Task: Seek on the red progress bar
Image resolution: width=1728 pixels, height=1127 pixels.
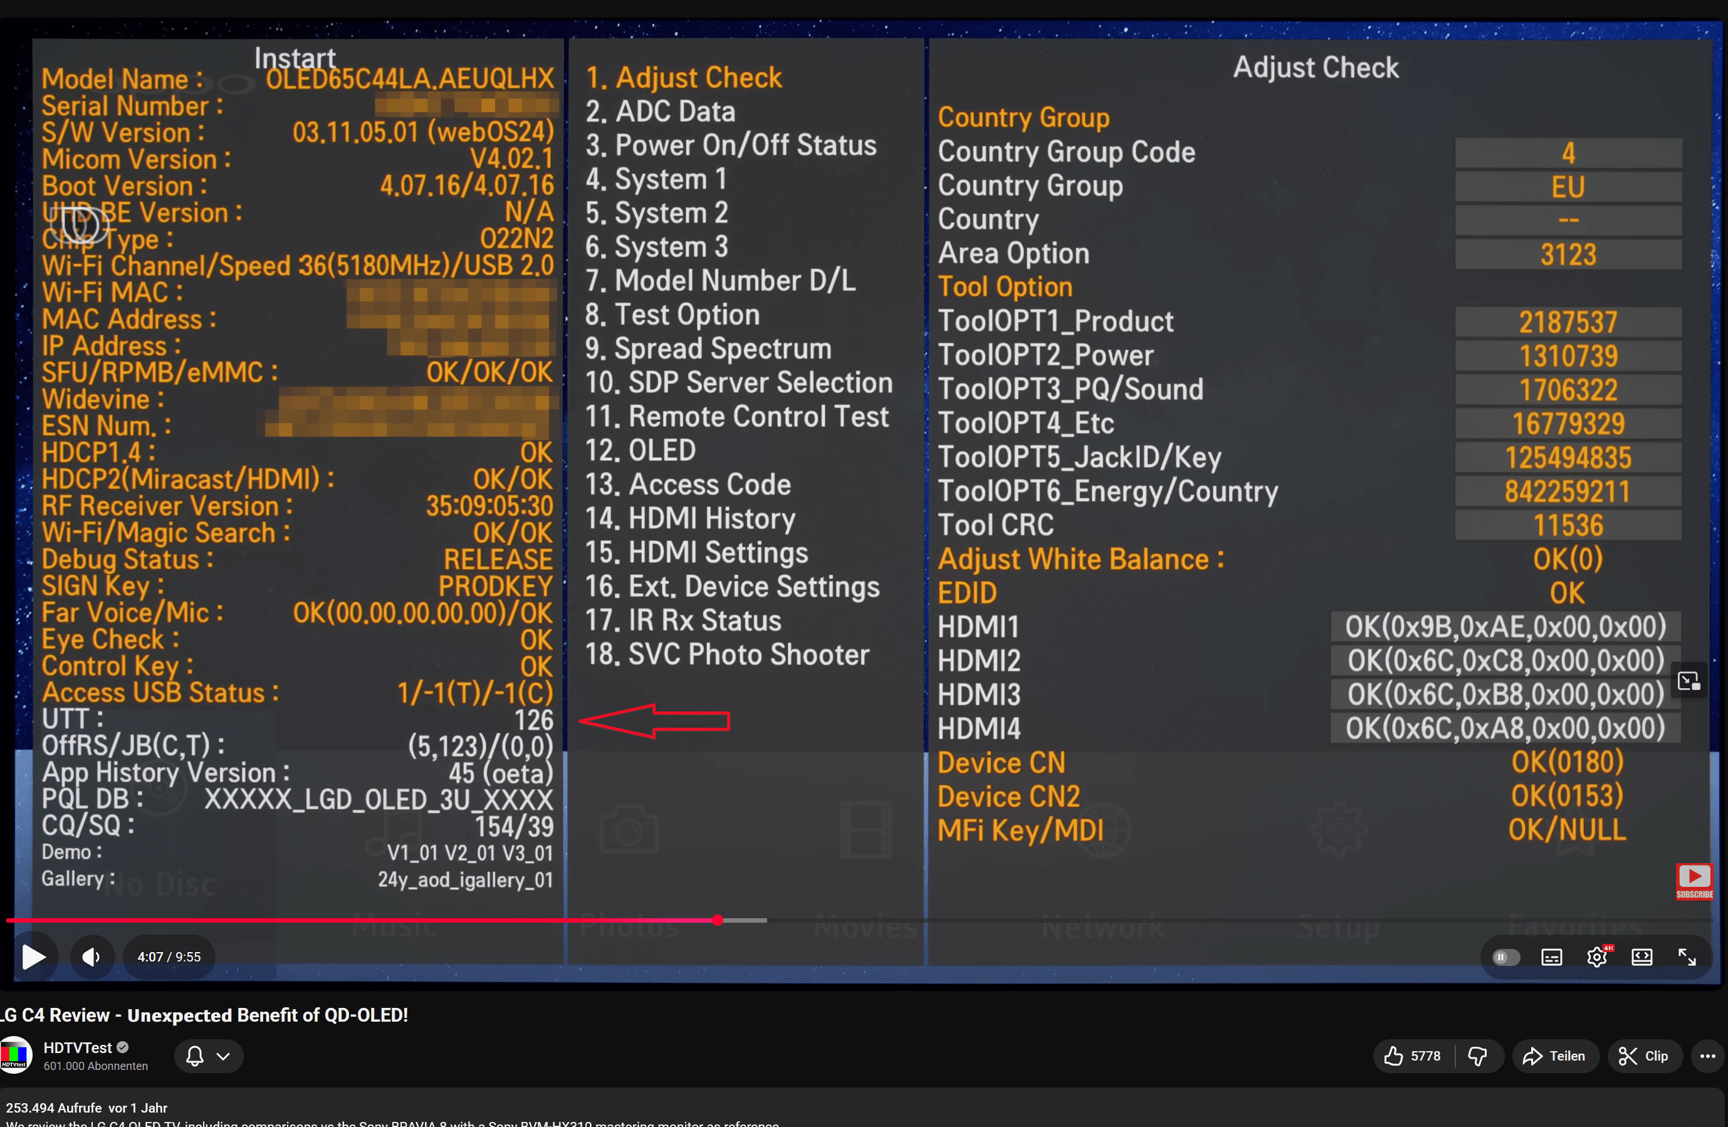Action: tap(362, 920)
